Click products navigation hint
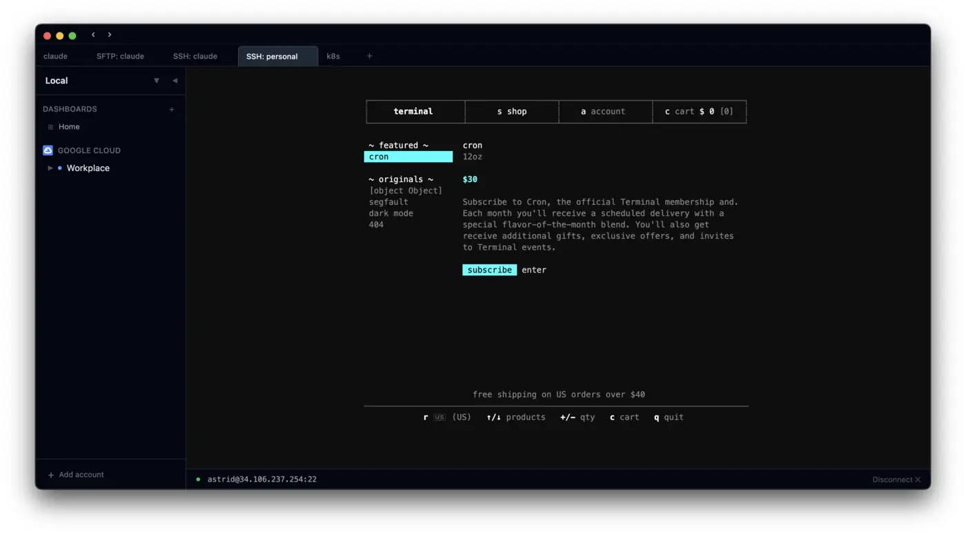Screen dimensions: 966x536 tap(516, 417)
